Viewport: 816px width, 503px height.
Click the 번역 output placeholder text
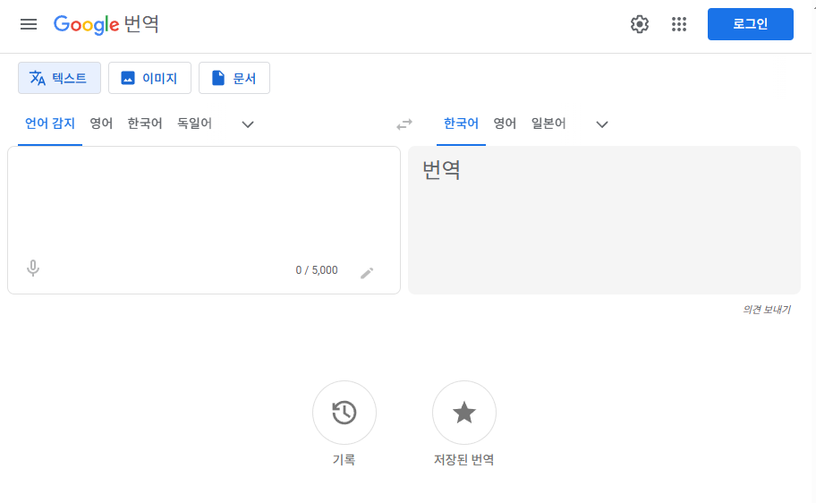441,170
